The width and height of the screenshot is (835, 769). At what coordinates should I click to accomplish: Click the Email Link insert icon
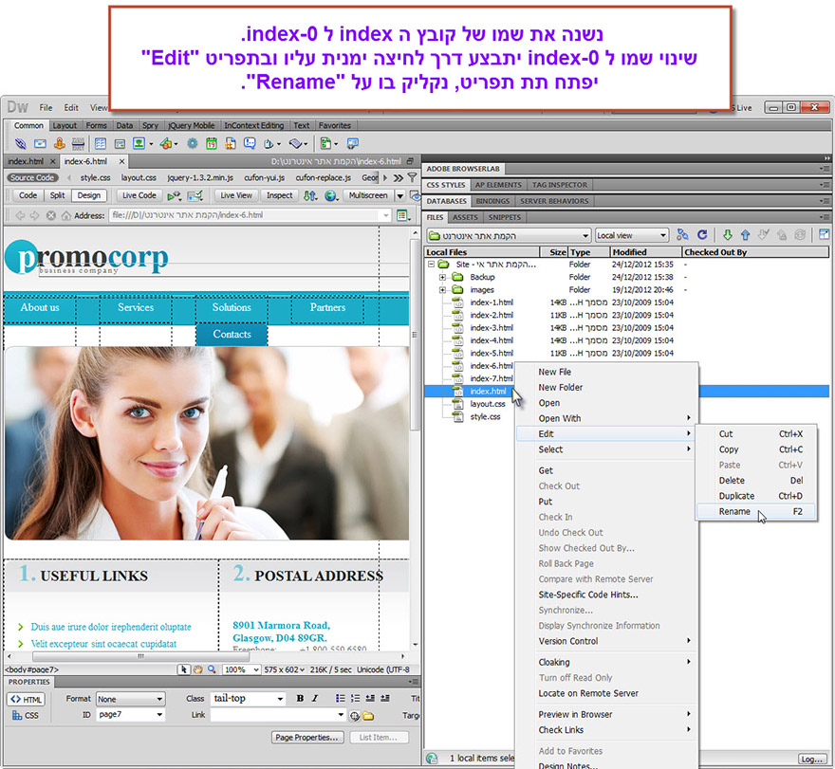[40, 143]
